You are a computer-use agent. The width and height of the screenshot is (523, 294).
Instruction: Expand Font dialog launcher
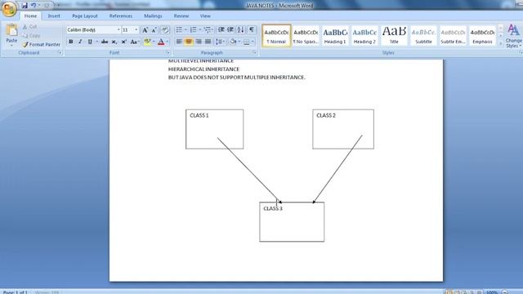[168, 52]
